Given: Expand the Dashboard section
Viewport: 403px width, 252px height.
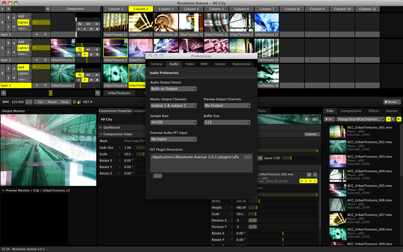Looking at the screenshot, I should tap(101, 128).
